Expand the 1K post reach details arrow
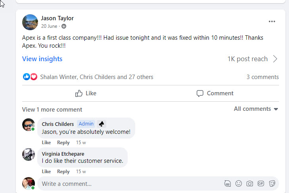The height and width of the screenshot is (193, 289). 276,59
